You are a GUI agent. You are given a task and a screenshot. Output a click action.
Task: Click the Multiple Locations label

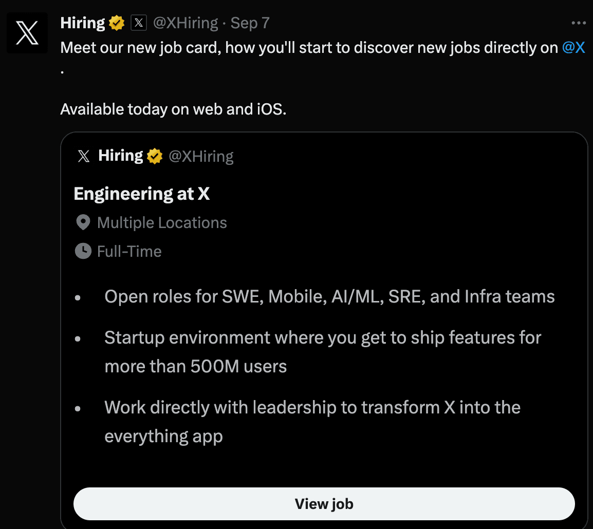tap(161, 222)
